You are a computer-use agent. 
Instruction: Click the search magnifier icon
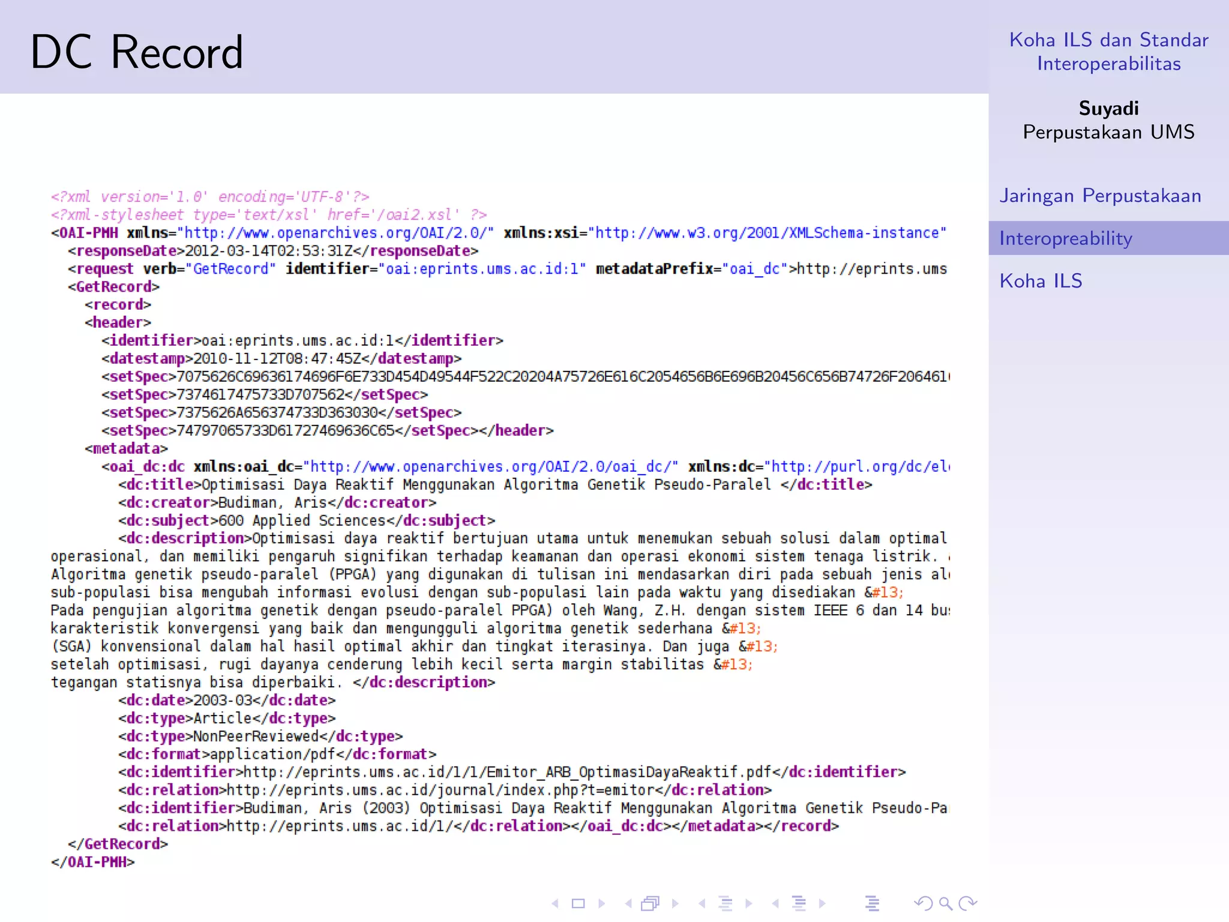tap(946, 903)
